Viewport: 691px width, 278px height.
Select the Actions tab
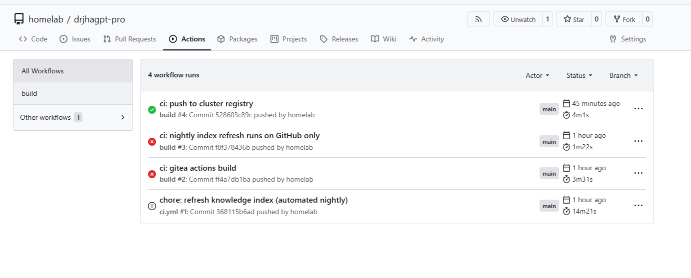click(187, 39)
